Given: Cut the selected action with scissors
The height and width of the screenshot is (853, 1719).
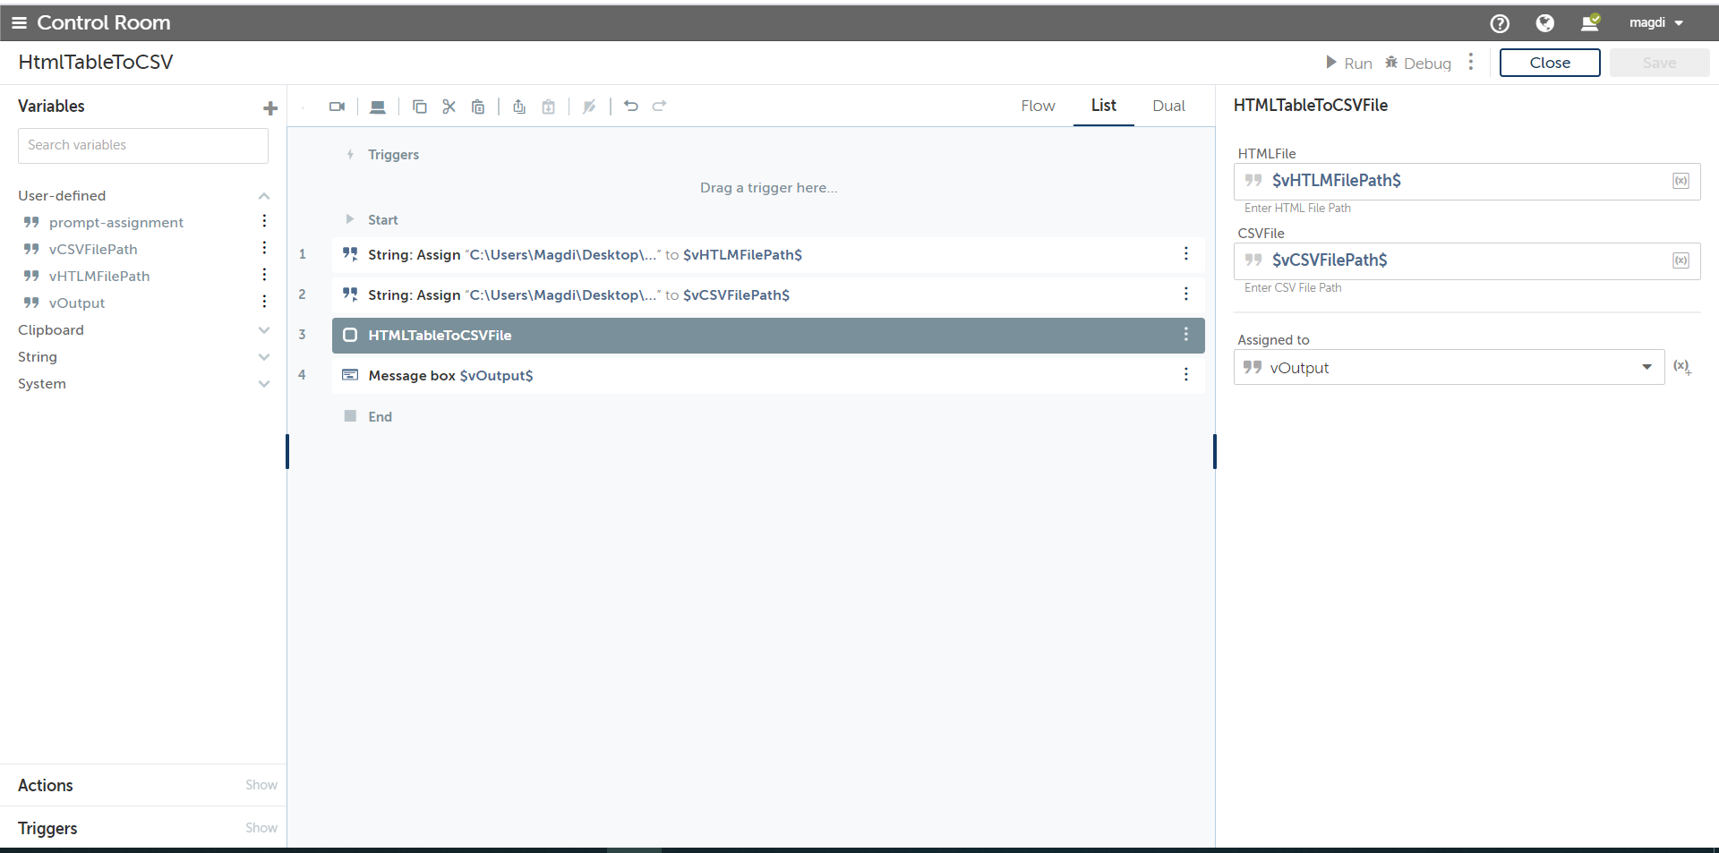Looking at the screenshot, I should (449, 107).
